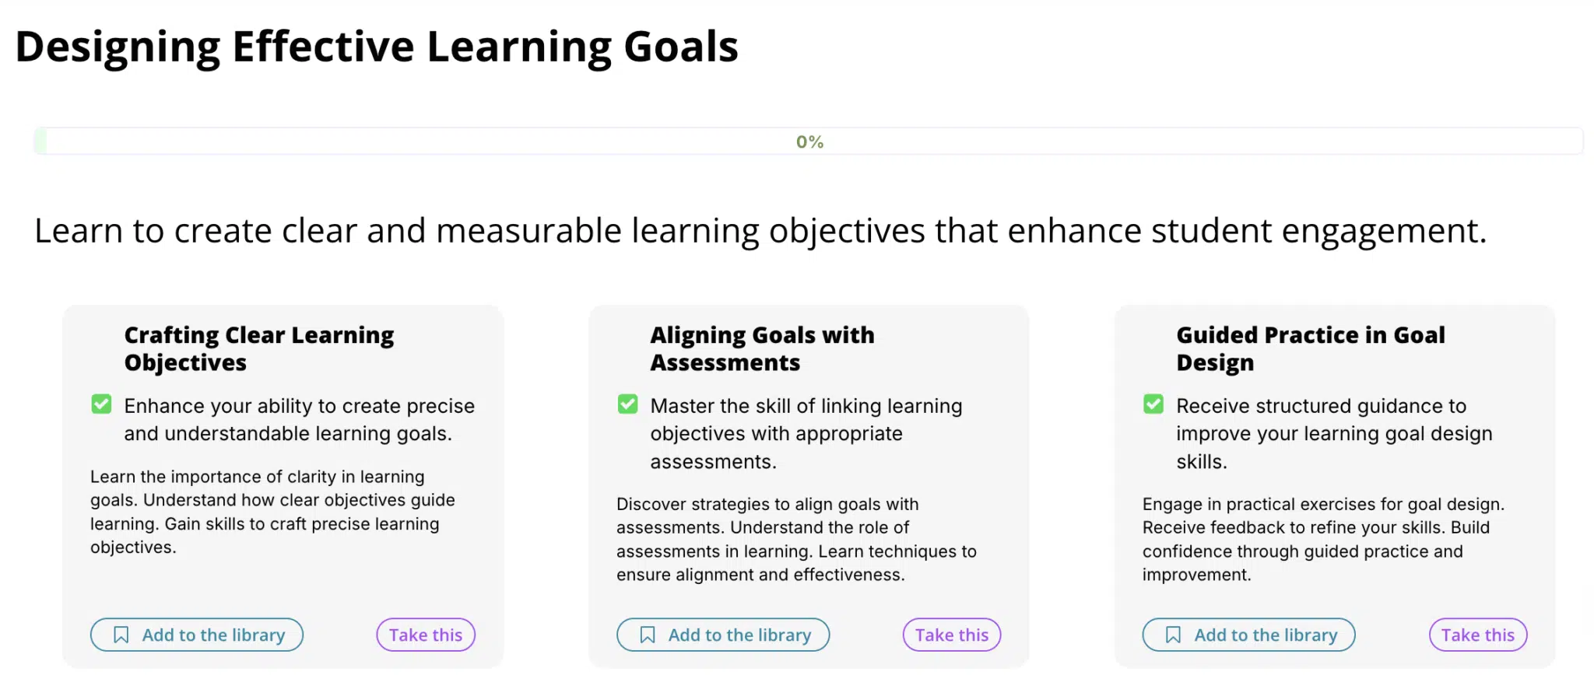The height and width of the screenshot is (696, 1594).
Task: Click the course description starting 'Learn to create clear'
Action: (760, 231)
